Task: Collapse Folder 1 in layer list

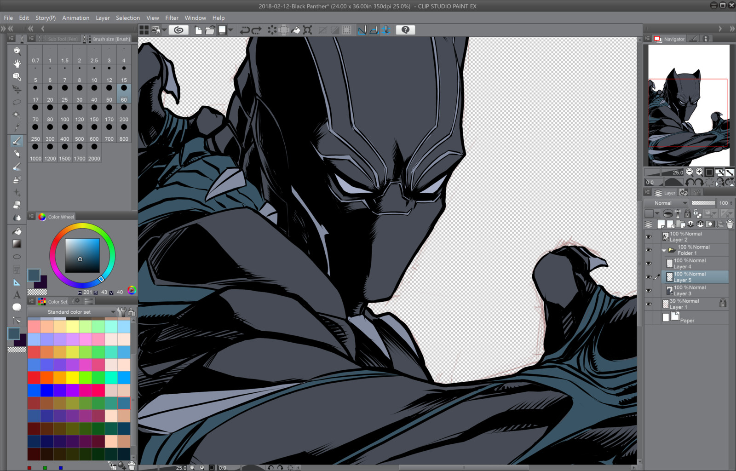Action: click(664, 251)
